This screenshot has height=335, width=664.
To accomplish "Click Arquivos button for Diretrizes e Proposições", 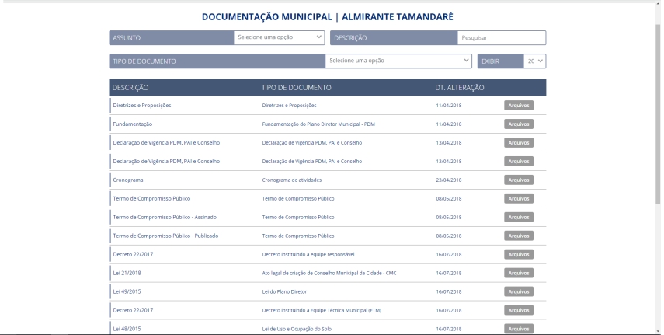I will coord(518,106).
